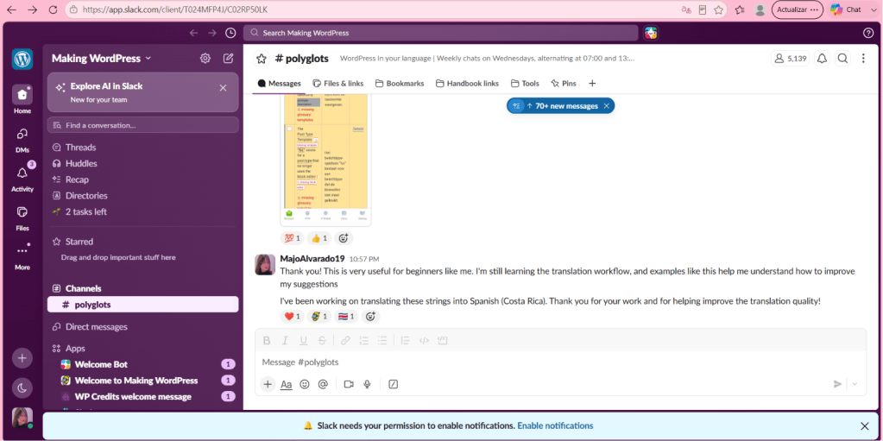The width and height of the screenshot is (883, 441).
Task: Open Files in the left rail
Action: (22, 217)
